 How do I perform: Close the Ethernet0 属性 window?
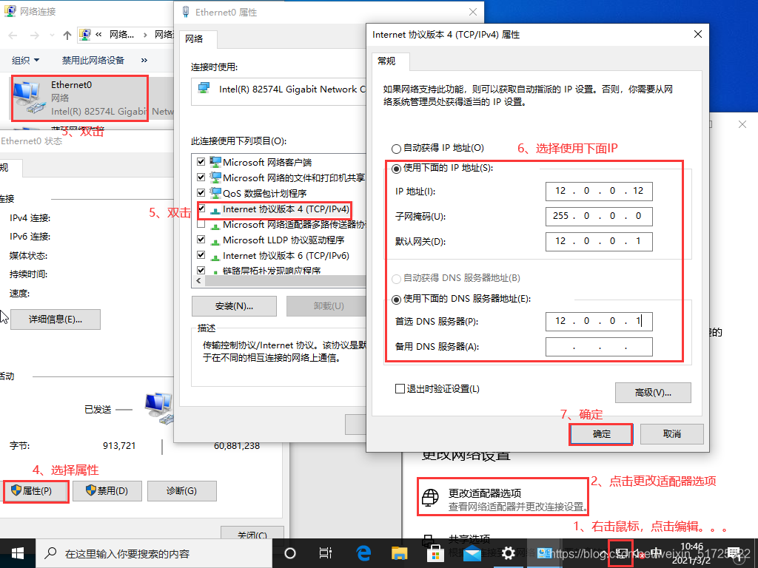coord(473,12)
